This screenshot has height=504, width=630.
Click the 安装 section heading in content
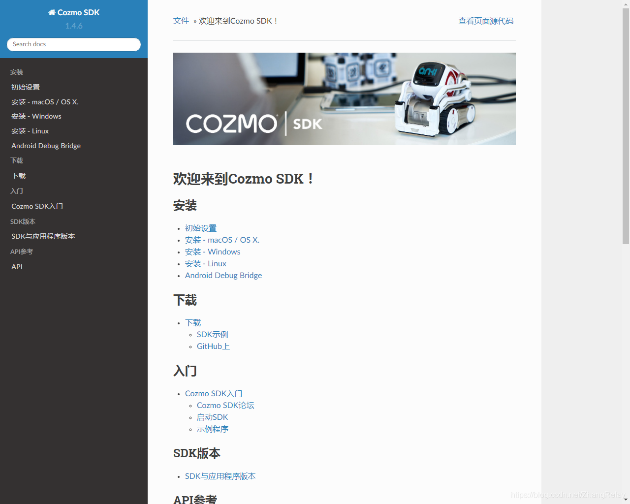tap(185, 205)
